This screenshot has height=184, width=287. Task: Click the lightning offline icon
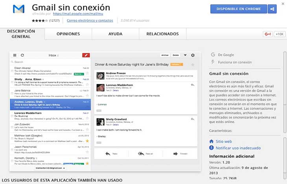pyautogui.click(x=213, y=62)
